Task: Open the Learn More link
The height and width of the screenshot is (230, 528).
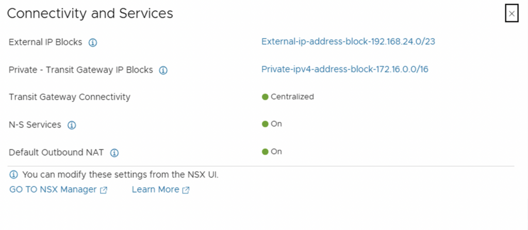Action: [x=155, y=189]
